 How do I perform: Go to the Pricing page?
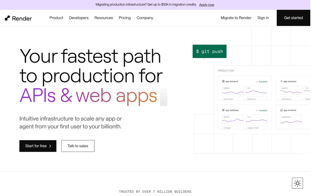pos(125,18)
